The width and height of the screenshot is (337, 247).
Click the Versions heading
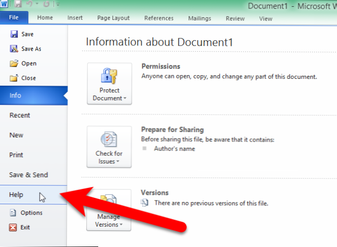click(155, 193)
